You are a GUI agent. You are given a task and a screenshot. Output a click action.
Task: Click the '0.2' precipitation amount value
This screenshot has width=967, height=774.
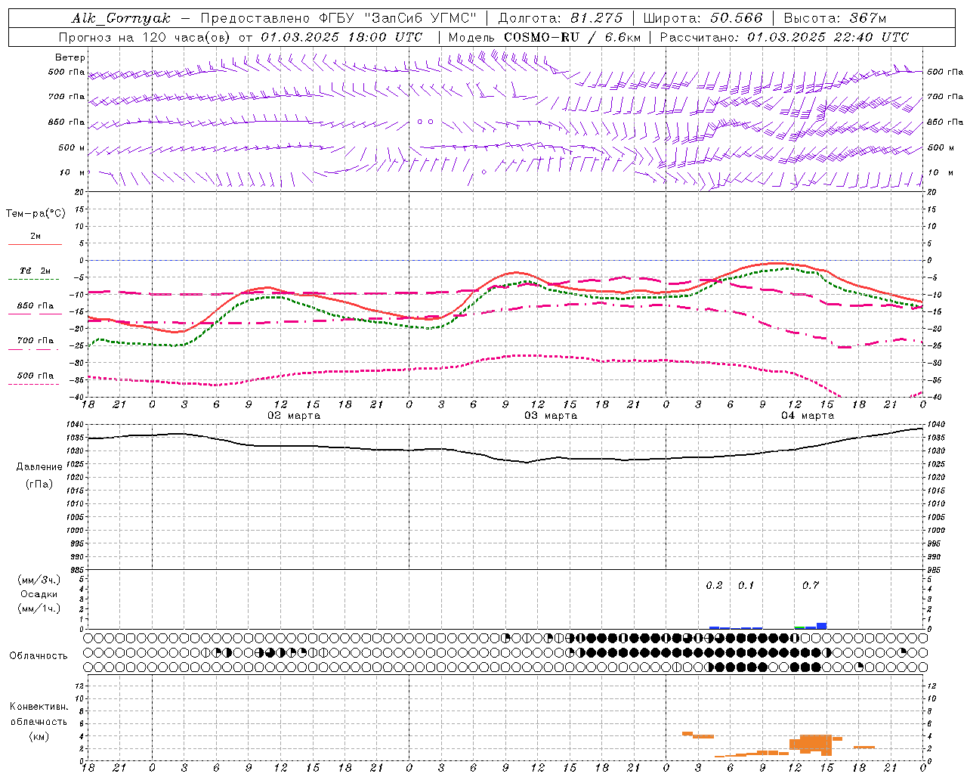(714, 586)
